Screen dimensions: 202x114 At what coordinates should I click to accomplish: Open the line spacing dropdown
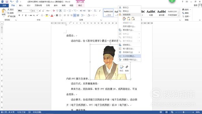(83, 16)
